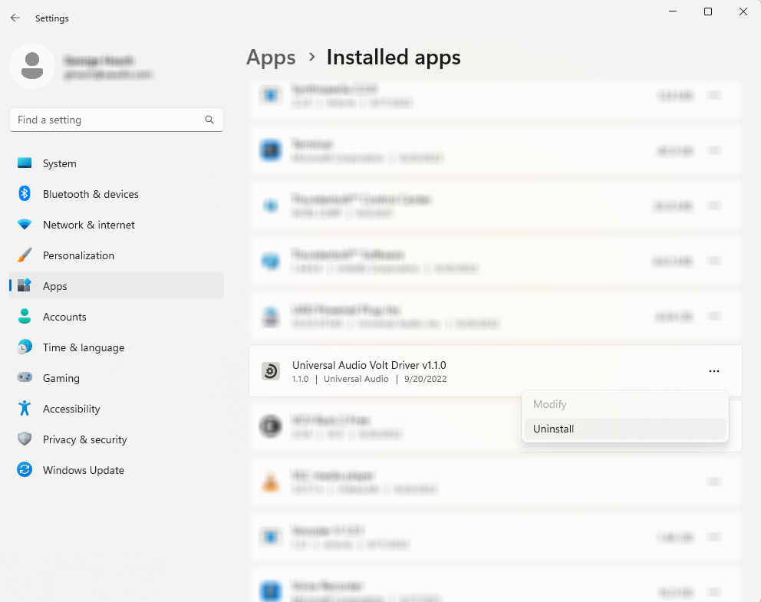Click the Privacy & security shield icon
Screen dimensions: 761x602
tap(25, 439)
